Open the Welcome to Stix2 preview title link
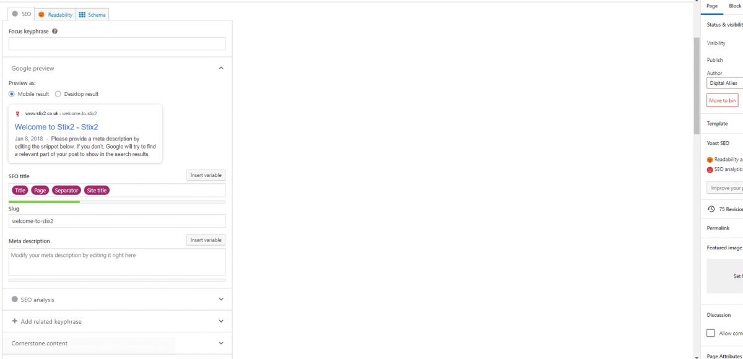Screen dimensions: 743x359 (x=56, y=127)
